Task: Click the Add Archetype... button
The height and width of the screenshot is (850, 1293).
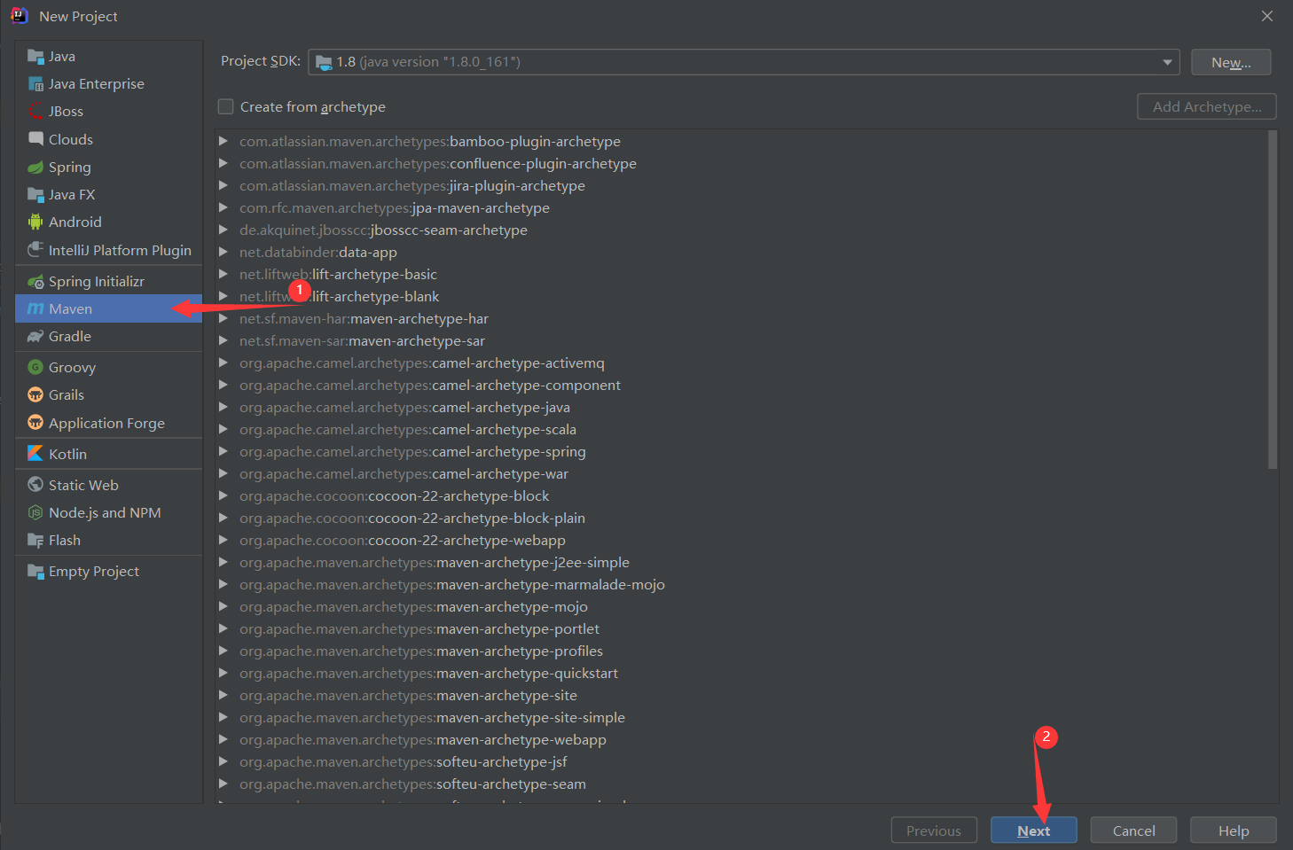Action: (x=1207, y=106)
